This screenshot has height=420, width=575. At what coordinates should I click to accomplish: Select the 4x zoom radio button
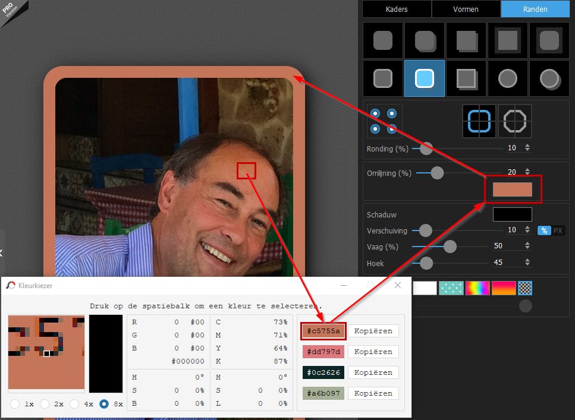click(75, 404)
